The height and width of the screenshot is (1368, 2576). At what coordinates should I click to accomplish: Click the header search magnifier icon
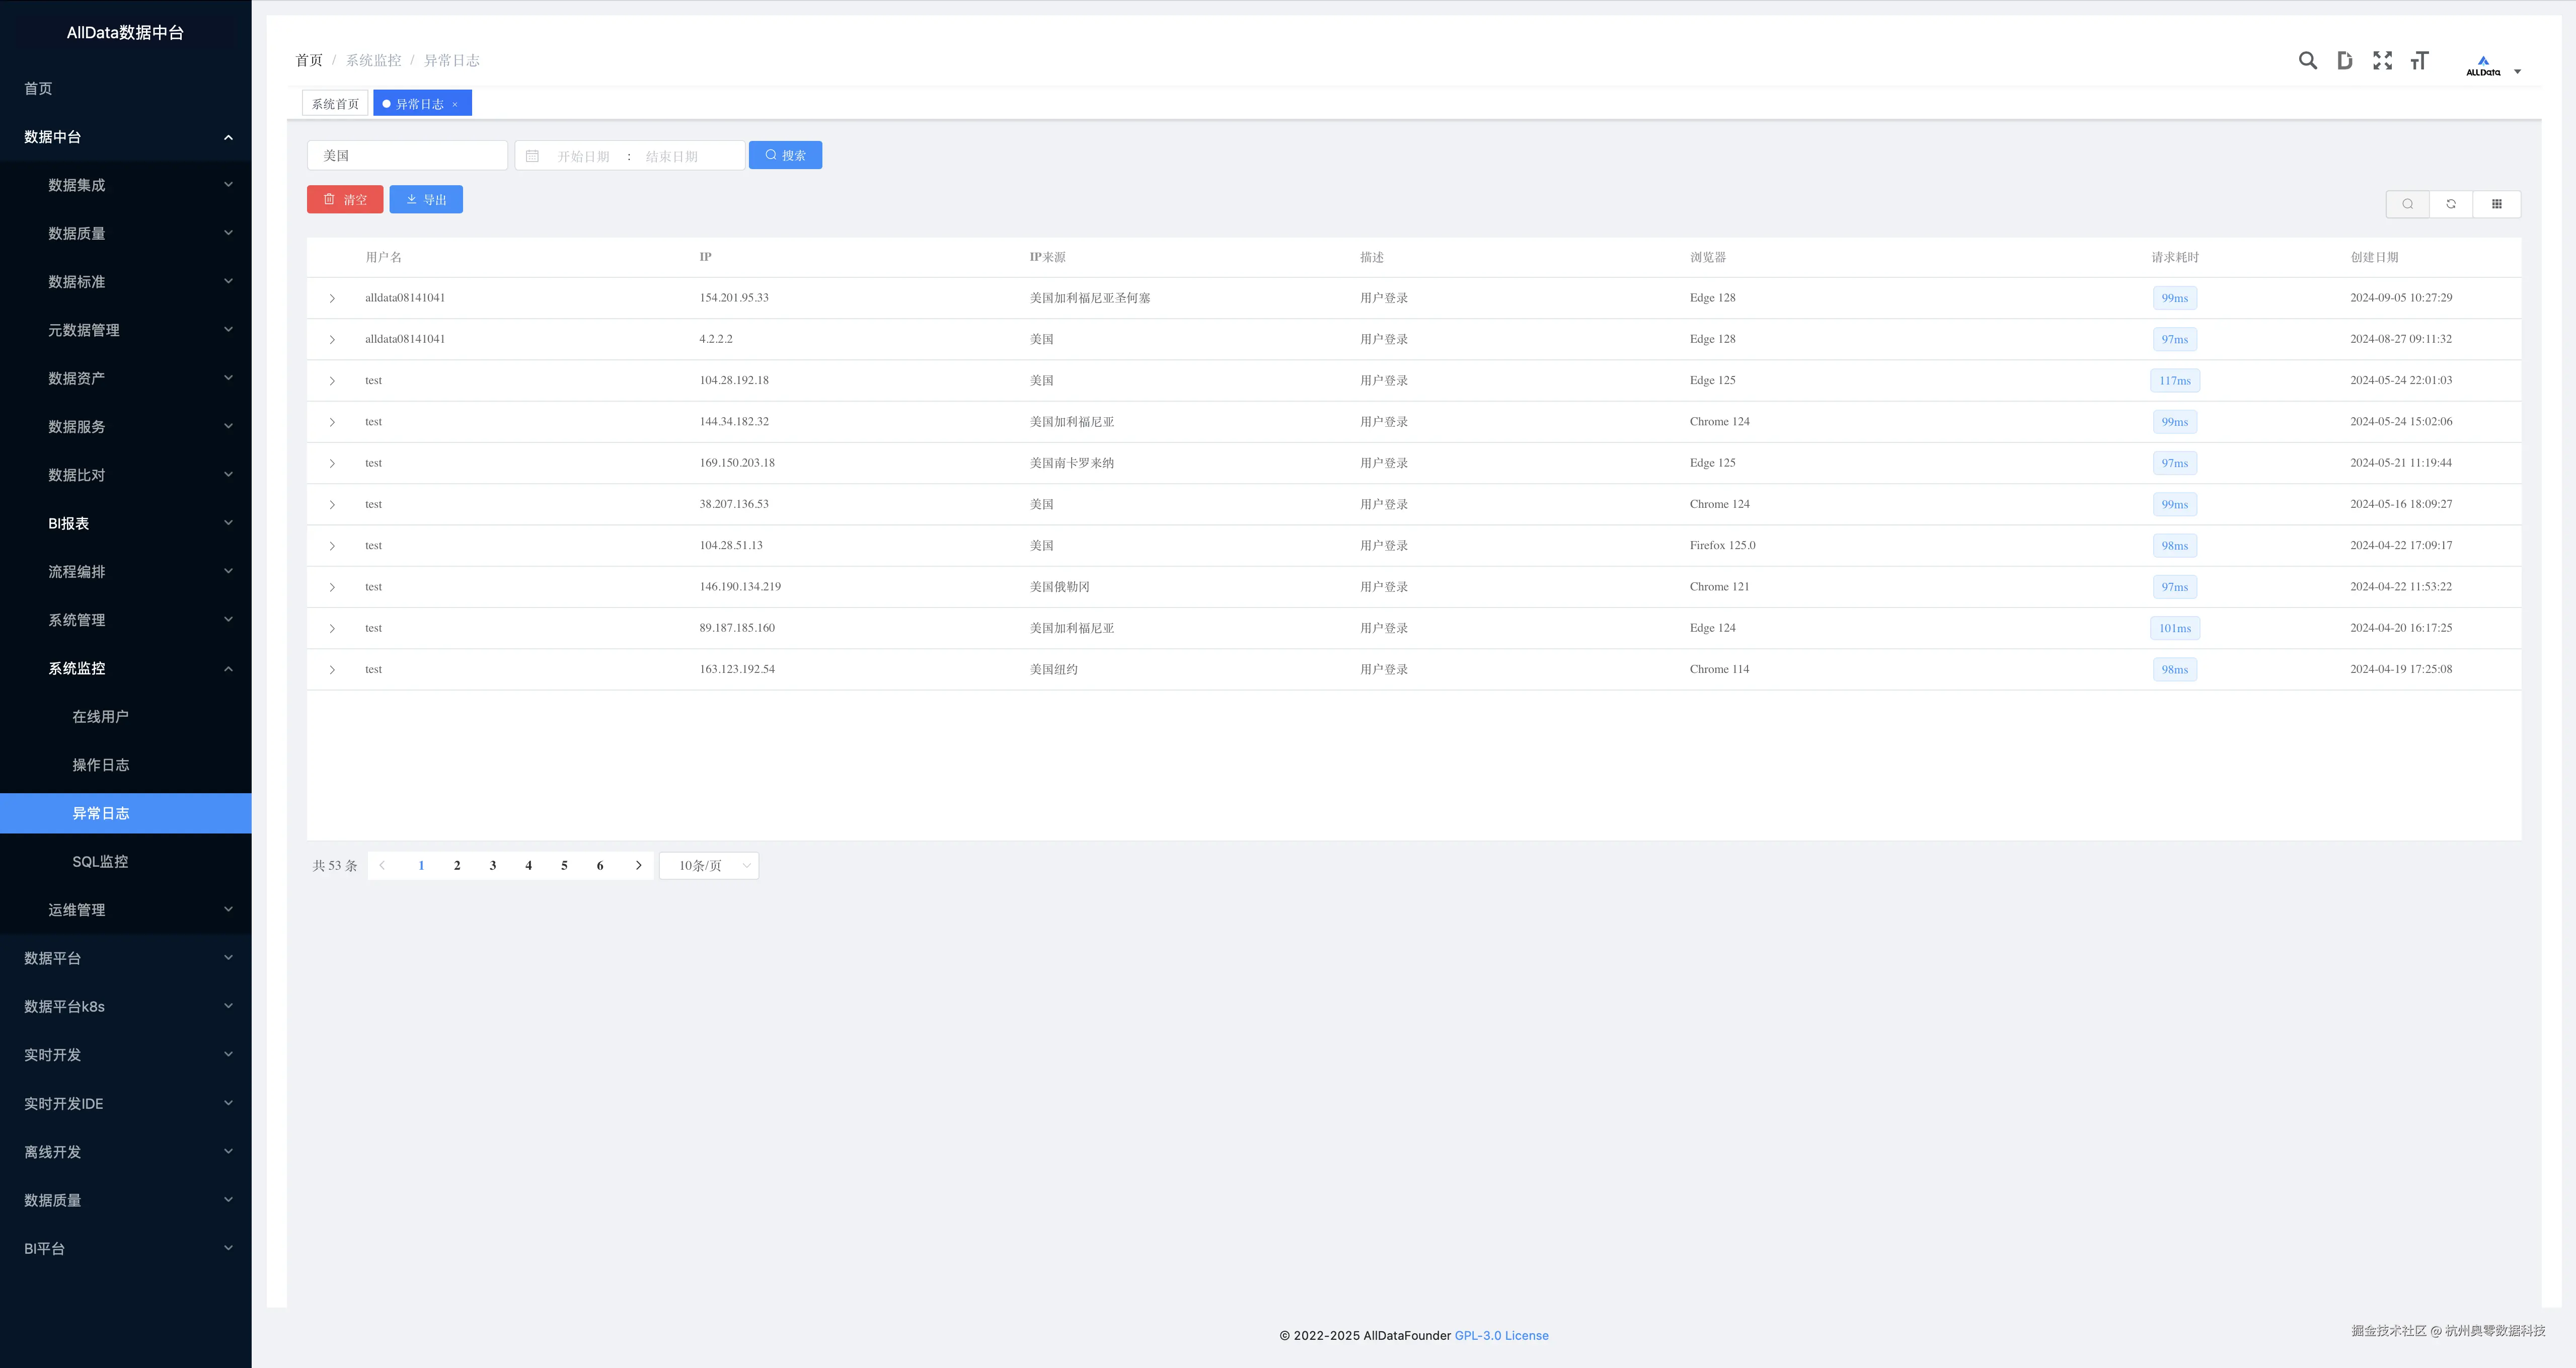pos(2307,61)
